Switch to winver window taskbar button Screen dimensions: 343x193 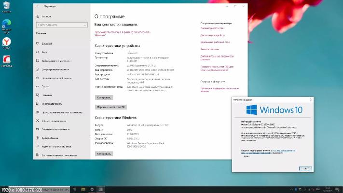point(101,189)
